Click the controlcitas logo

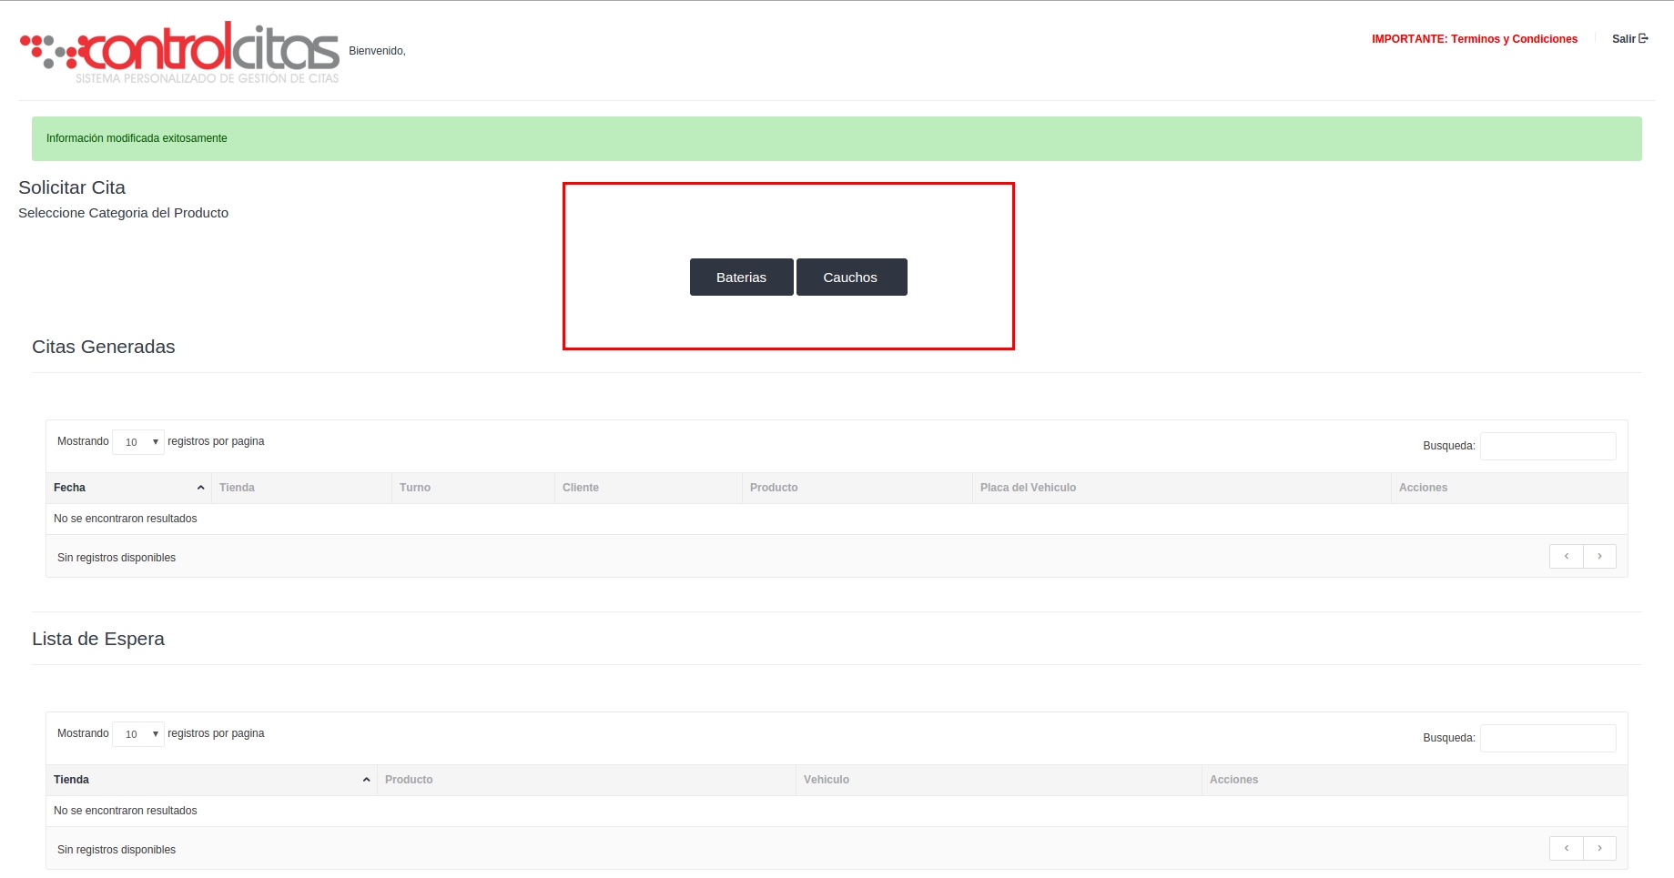(179, 53)
